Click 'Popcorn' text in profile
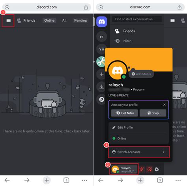This screenshot has height=186, width=187. tap(139, 90)
